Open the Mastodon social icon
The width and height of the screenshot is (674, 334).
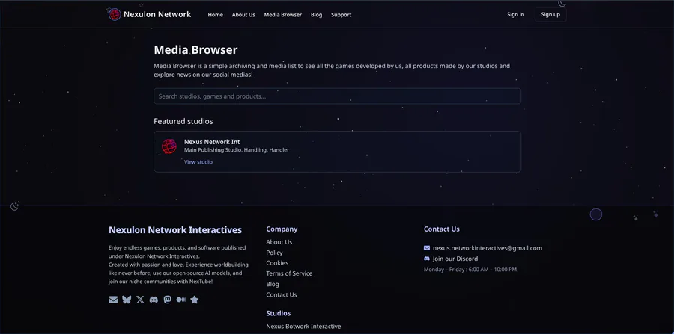point(167,300)
